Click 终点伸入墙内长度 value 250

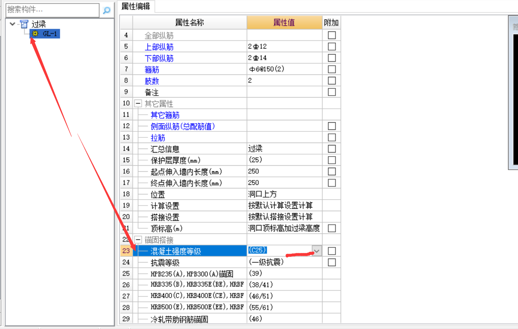click(285, 183)
